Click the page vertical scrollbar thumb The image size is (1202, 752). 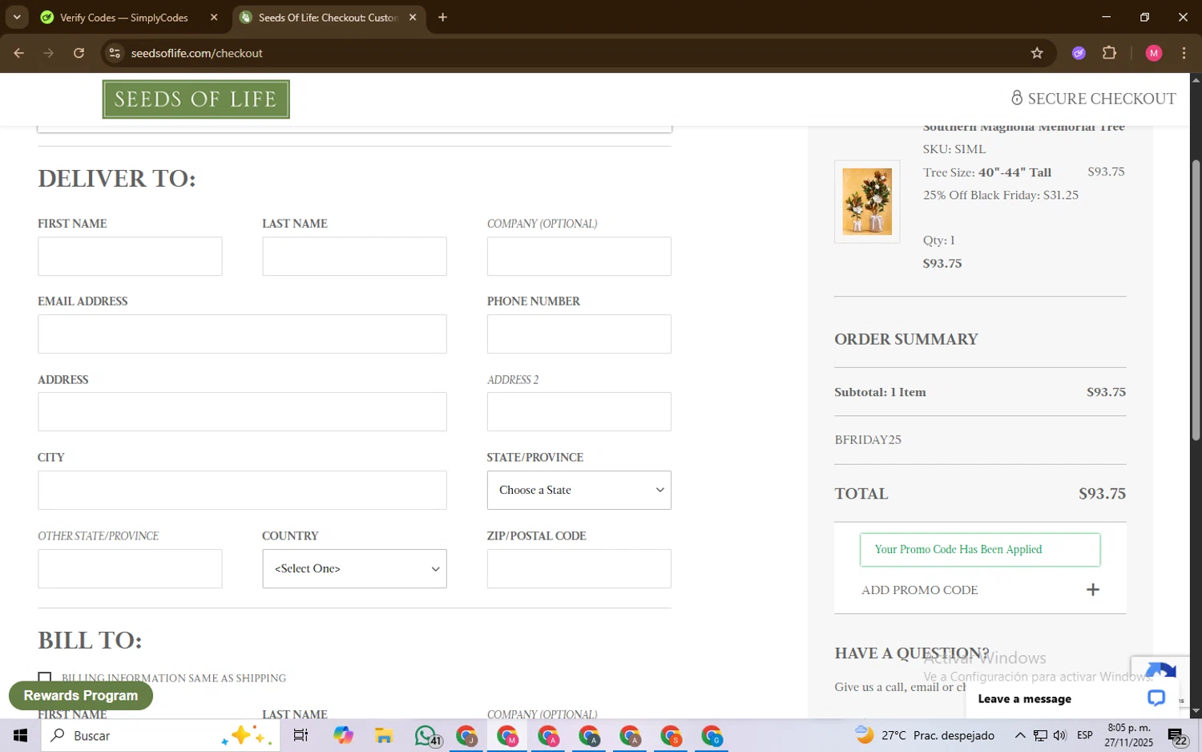pyautogui.click(x=1196, y=301)
